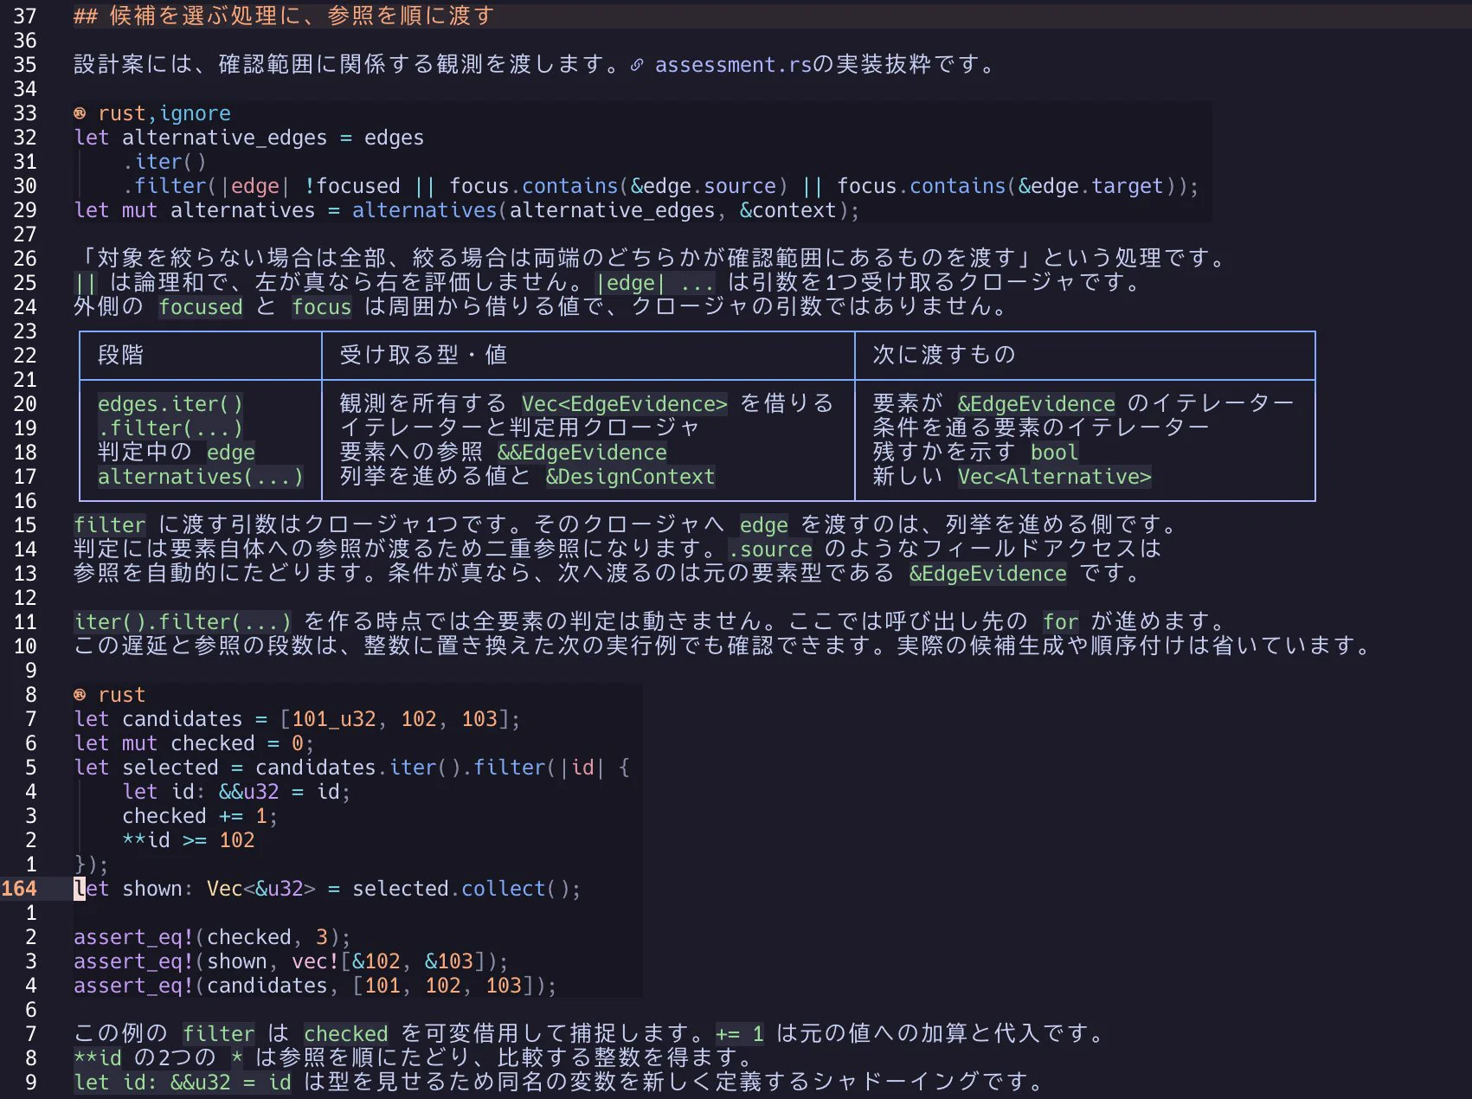The width and height of the screenshot is (1472, 1099).
Task: Click the line number 164
Action: point(19,889)
